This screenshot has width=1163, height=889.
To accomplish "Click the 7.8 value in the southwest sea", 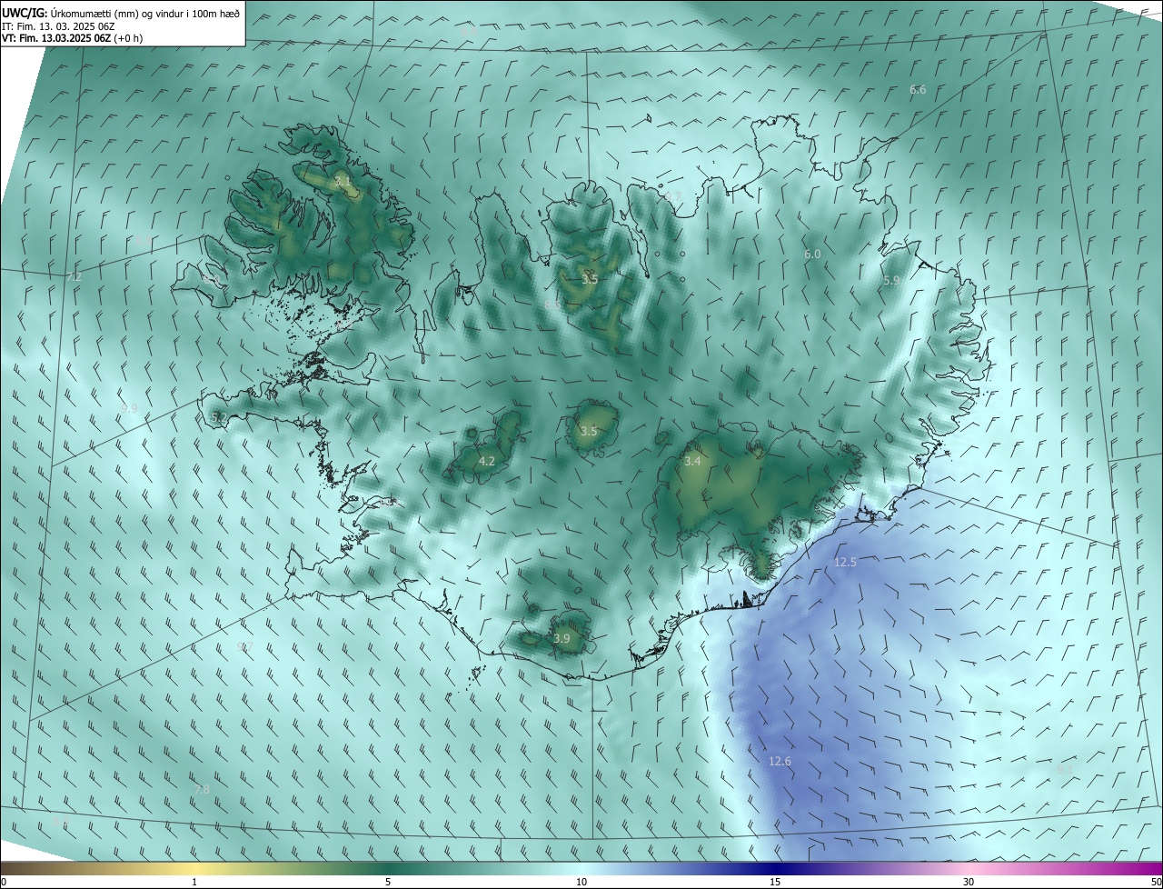I will [202, 790].
